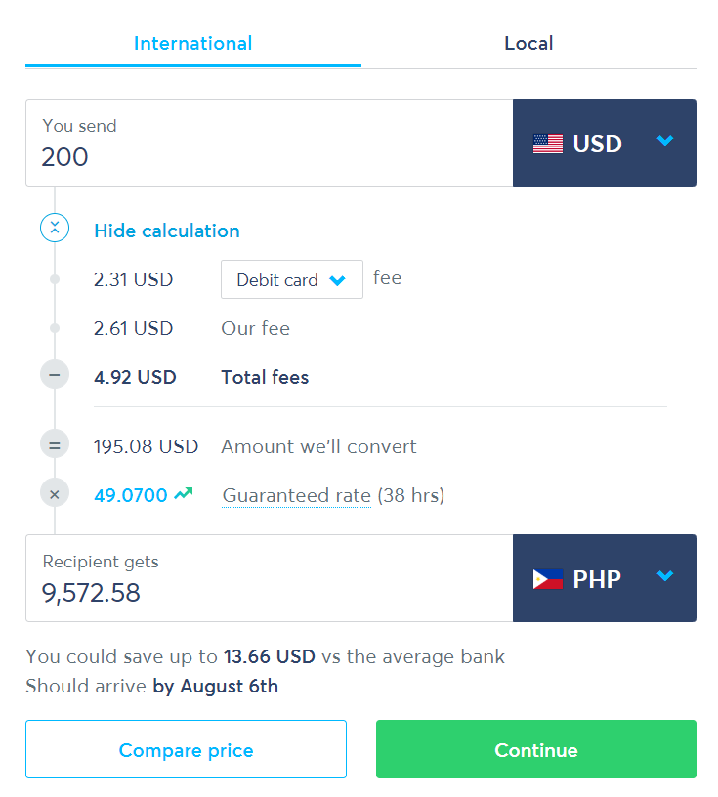Expand the Debit card payment method dropdown
The height and width of the screenshot is (797, 718).
click(x=292, y=279)
